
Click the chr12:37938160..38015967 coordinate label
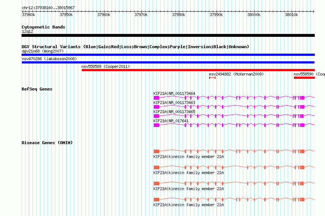(48, 8)
